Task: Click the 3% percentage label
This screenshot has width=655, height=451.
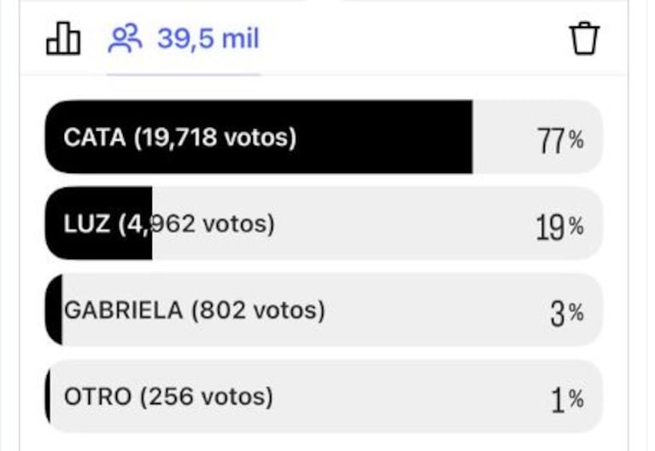Action: pyautogui.click(x=567, y=314)
